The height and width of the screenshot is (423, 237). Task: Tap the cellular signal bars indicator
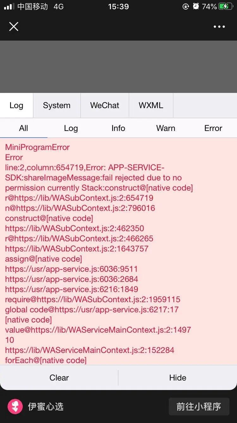click(x=9, y=7)
